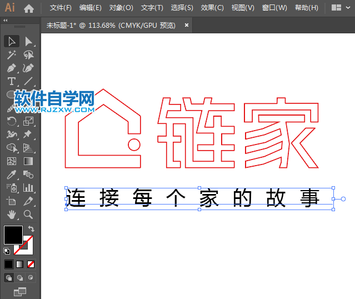Close the 未标题-1* document tab
Viewport: 355px width, 299px height.
point(187,25)
